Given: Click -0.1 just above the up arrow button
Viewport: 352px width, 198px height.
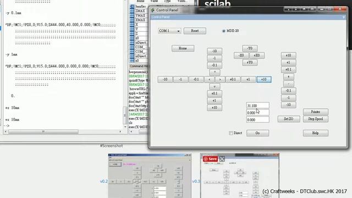Looking at the screenshot, I should pyautogui.click(x=215, y=65).
